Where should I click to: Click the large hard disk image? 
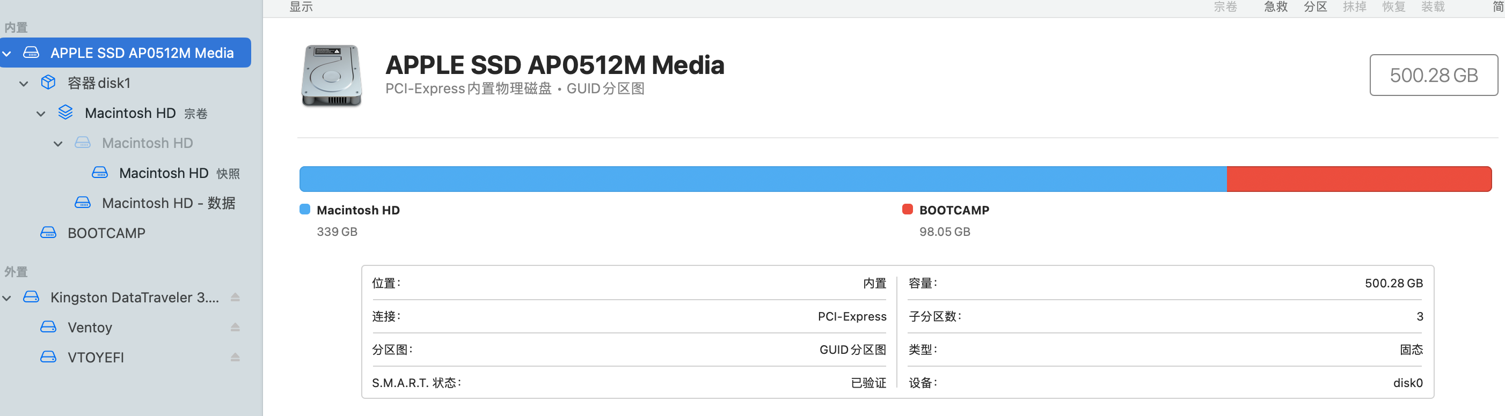tap(331, 76)
